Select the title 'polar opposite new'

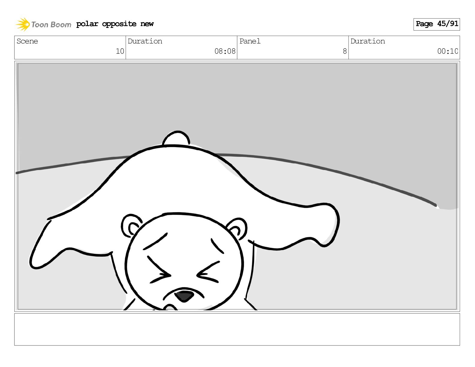click(115, 24)
